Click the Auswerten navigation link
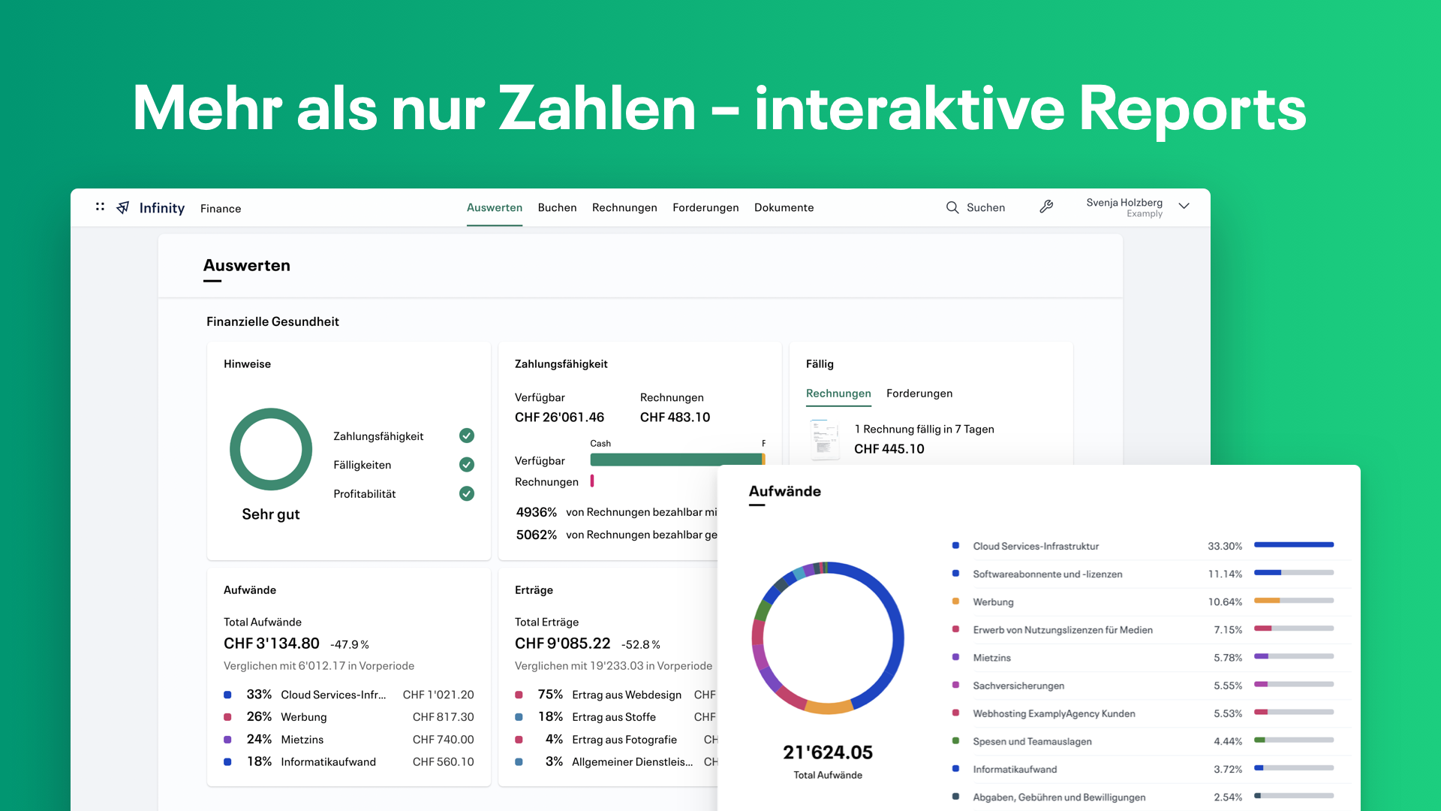 [x=494, y=207]
